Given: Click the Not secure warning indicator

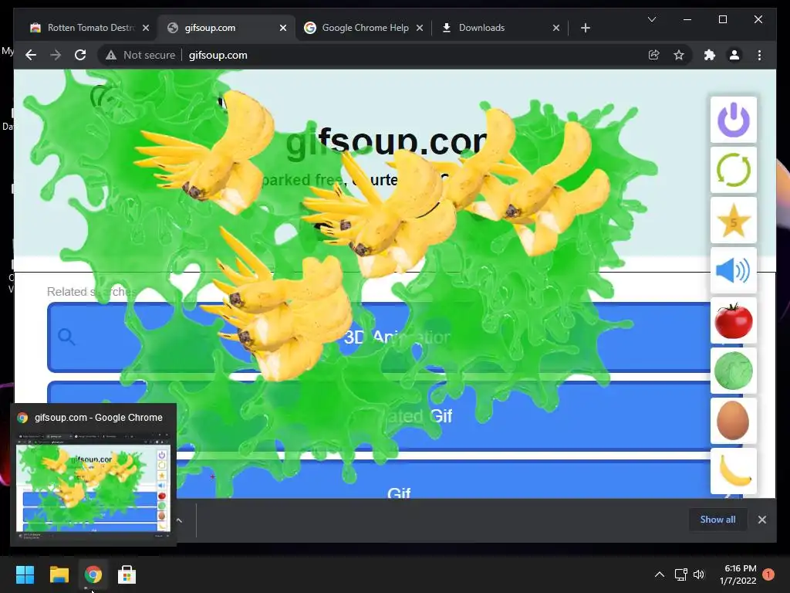Looking at the screenshot, I should click(x=140, y=55).
